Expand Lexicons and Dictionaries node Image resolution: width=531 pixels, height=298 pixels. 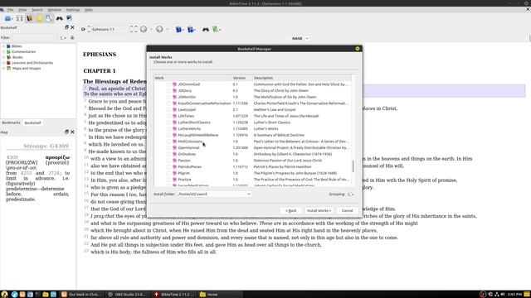click(3, 63)
